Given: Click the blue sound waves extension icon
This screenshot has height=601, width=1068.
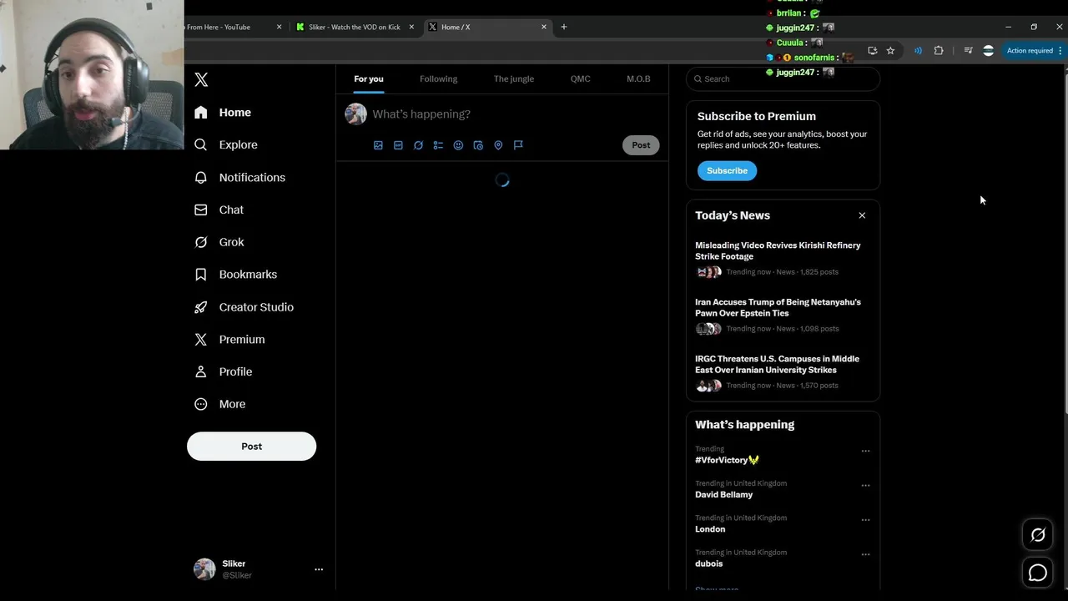Looking at the screenshot, I should point(918,50).
